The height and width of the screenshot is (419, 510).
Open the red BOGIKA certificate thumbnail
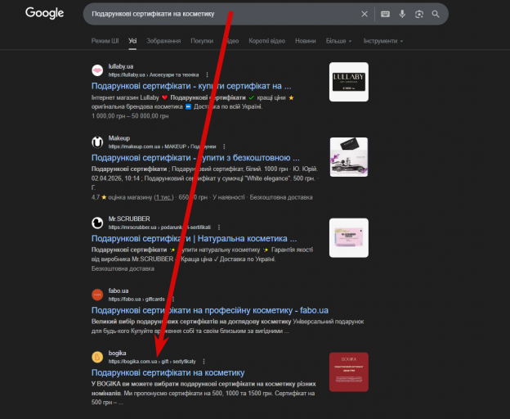pos(349,372)
